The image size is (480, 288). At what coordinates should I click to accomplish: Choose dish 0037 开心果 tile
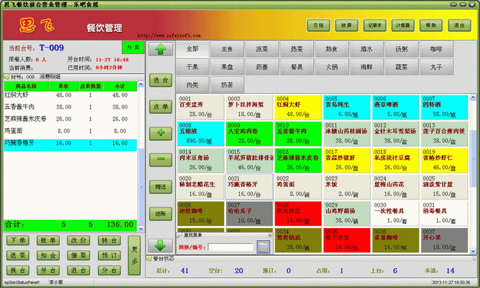pos(444,240)
